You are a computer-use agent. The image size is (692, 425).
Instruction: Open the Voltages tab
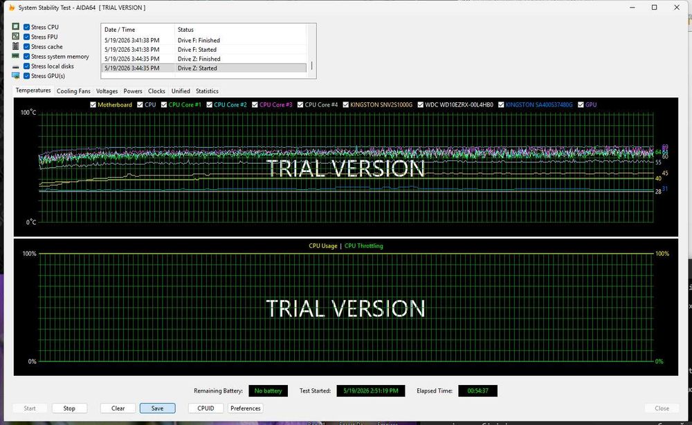[107, 91]
